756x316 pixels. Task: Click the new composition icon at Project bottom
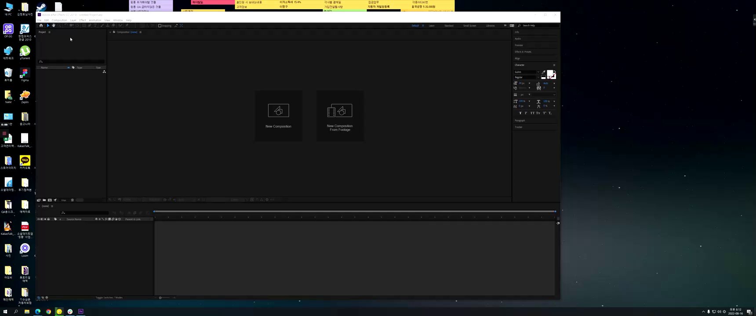click(50, 200)
